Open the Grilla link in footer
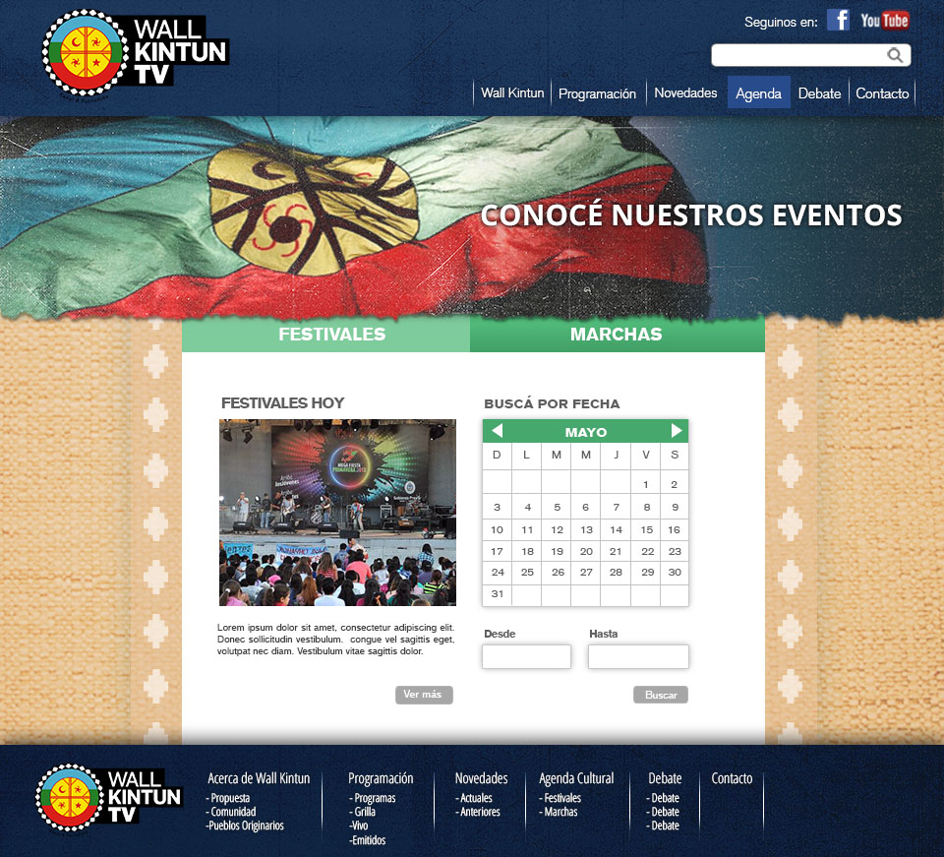Screen dimensions: 944x857 point(364,812)
